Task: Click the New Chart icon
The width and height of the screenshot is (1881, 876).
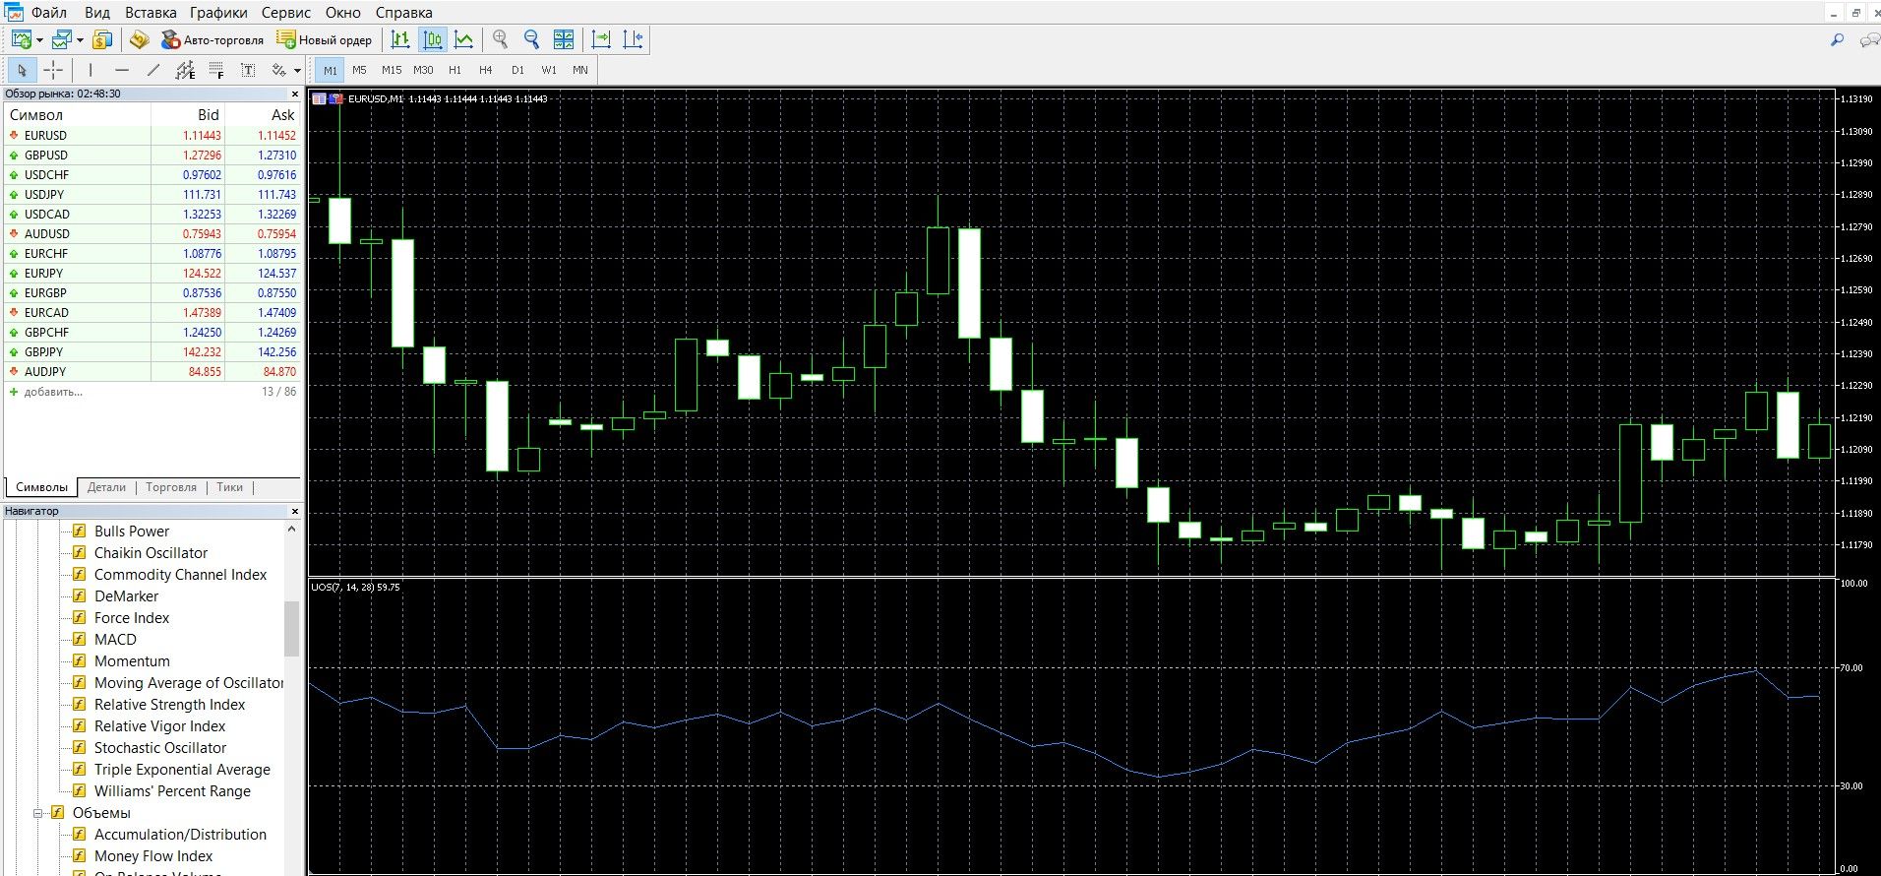Action: (x=21, y=39)
